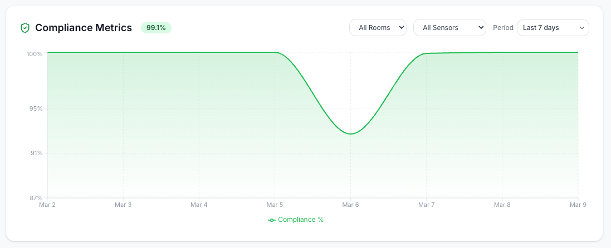Toggle the Compliance % legend entry

tap(296, 220)
